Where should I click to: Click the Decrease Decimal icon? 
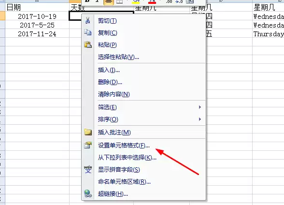[179, 1]
